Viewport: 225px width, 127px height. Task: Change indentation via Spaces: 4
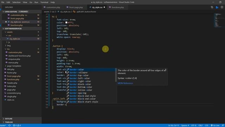[185, 126]
